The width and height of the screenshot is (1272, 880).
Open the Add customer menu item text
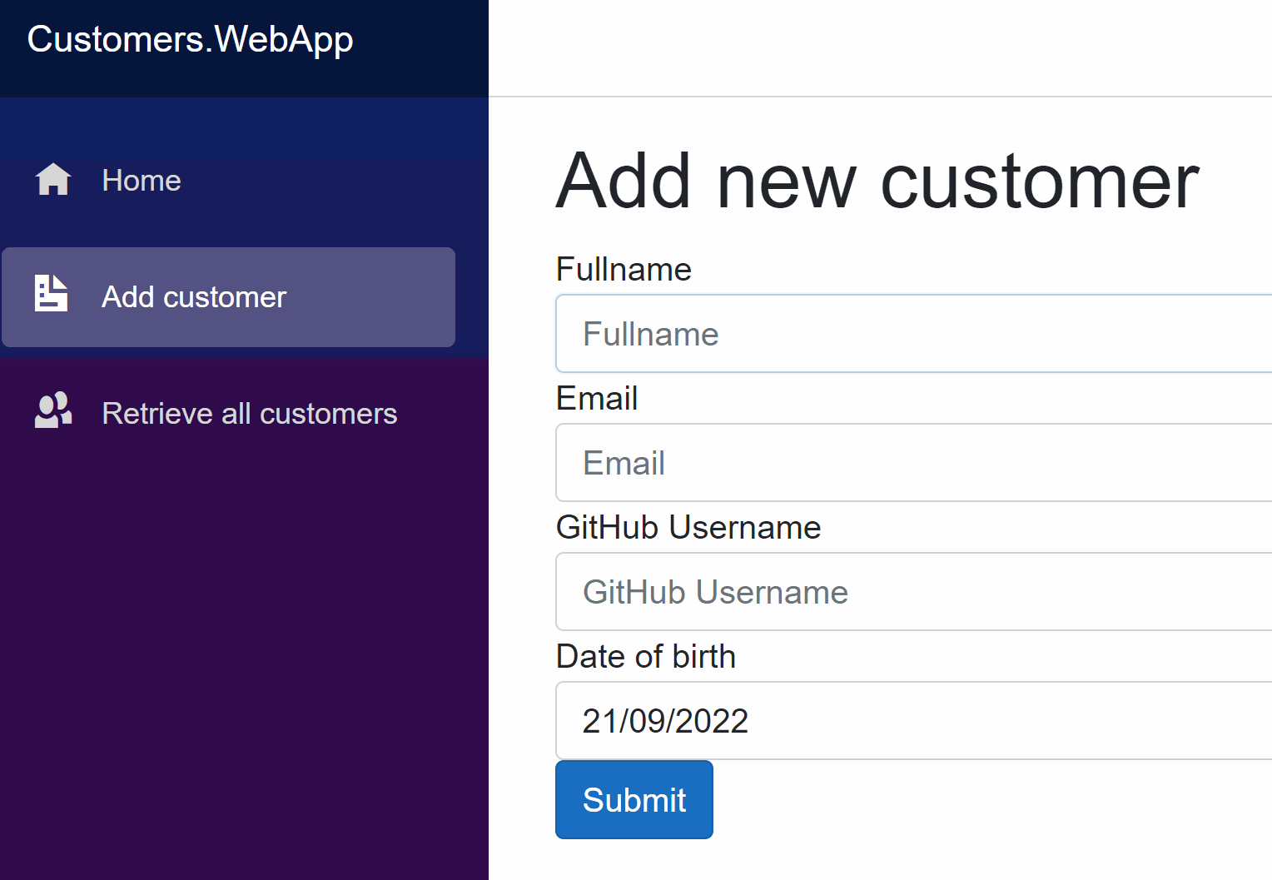pos(193,297)
